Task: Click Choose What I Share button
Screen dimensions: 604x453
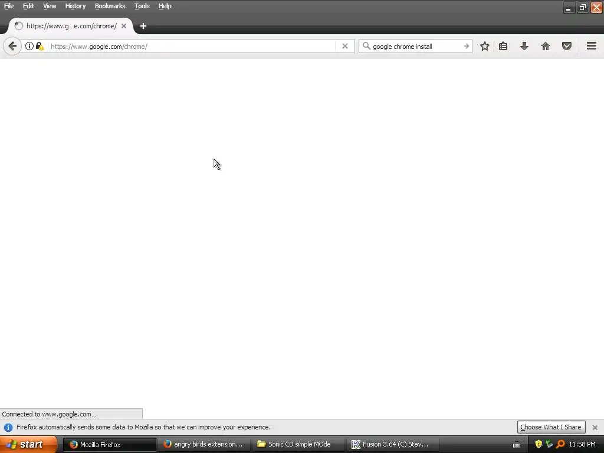Action: (551, 427)
